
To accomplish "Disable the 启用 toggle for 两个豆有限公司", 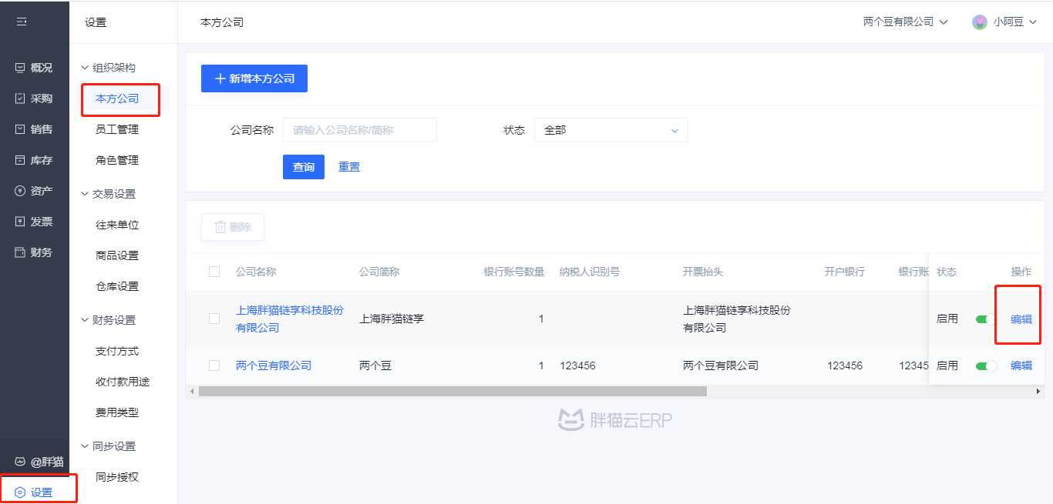I will tap(984, 365).
